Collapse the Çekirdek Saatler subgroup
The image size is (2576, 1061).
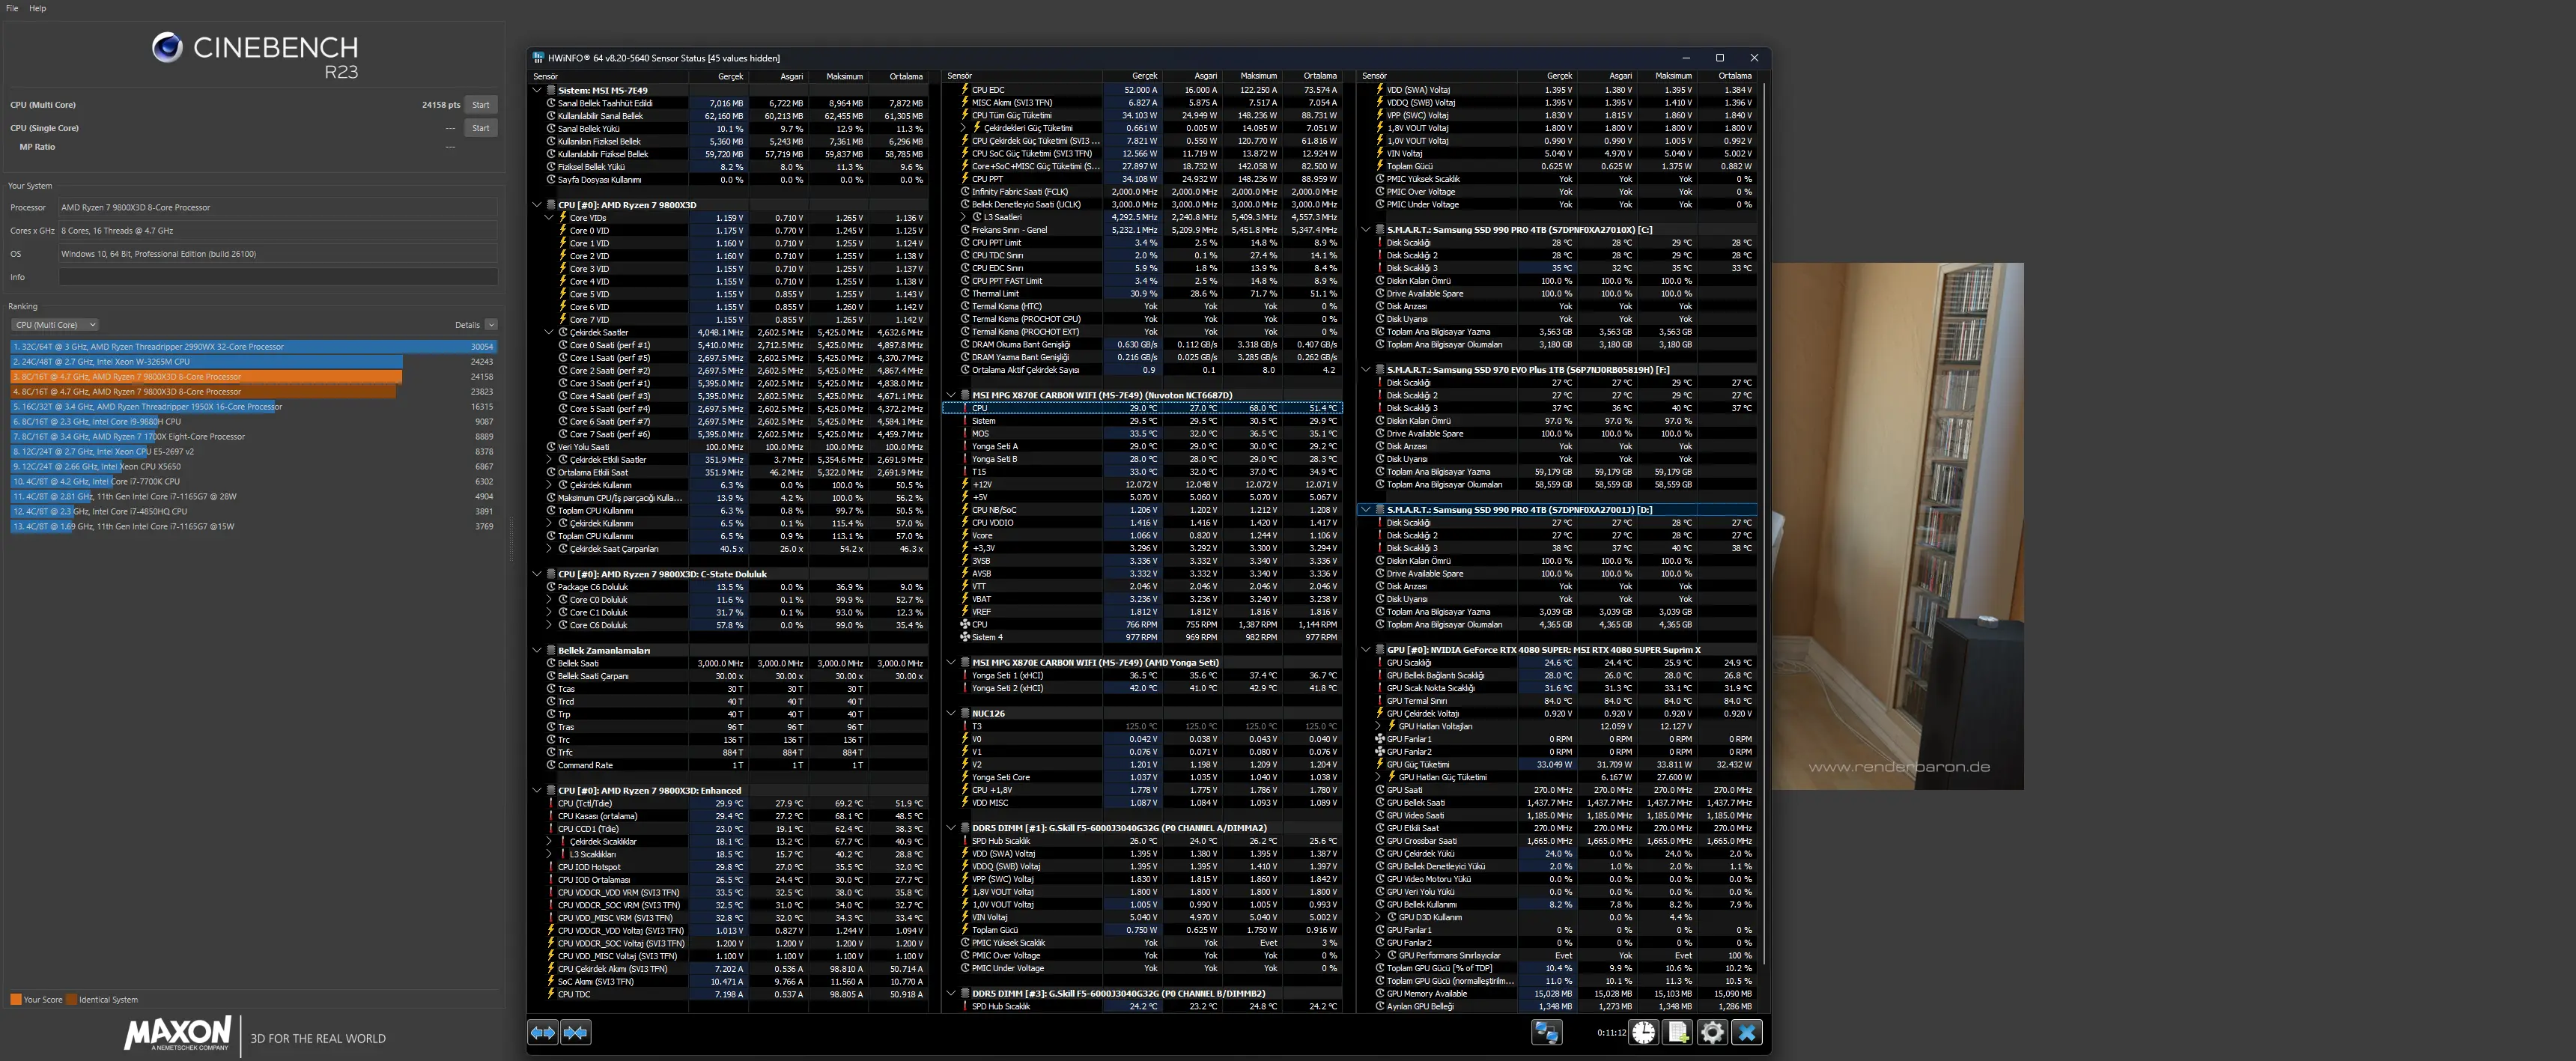pos(549,332)
